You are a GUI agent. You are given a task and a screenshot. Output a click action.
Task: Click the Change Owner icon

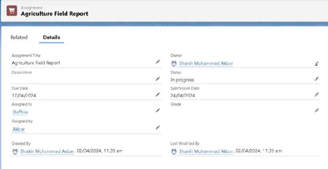(x=316, y=63)
